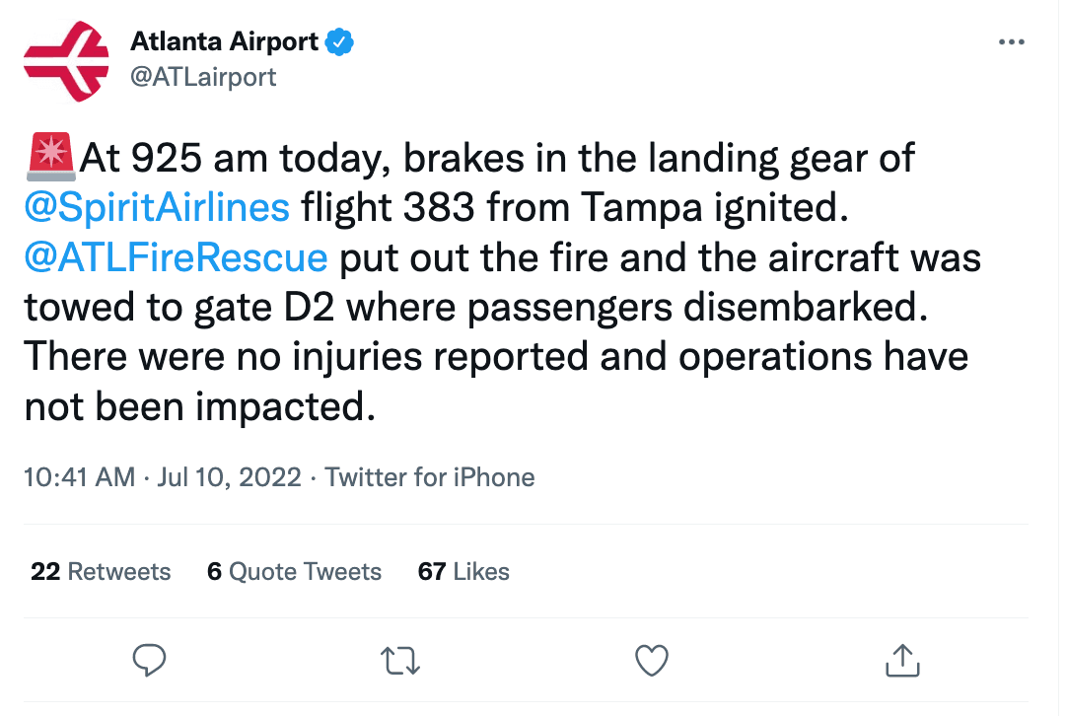Image resolution: width=1067 pixels, height=716 pixels.
Task: Click the Jul 10, 2022 date
Action: click(229, 478)
